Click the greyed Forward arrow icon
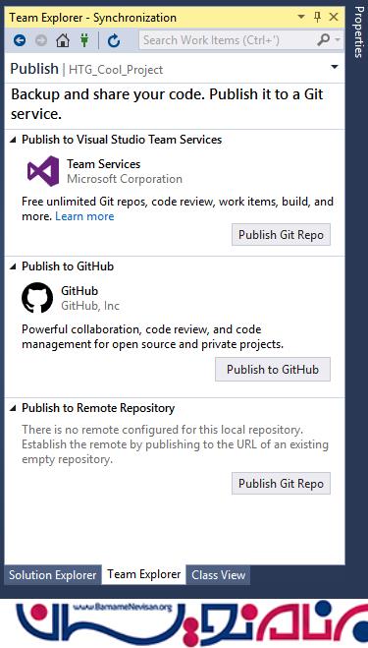 [41, 40]
